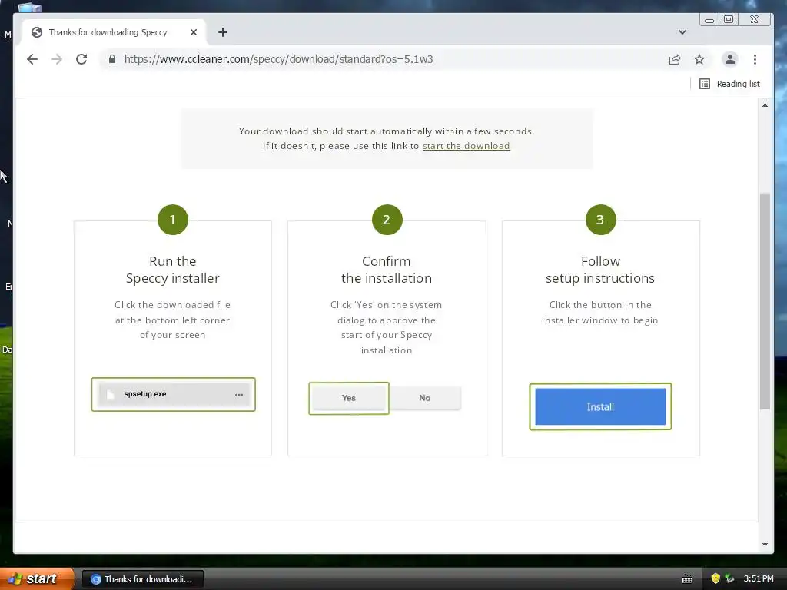
Task: Click the address bar URL
Action: pyautogui.click(x=278, y=59)
